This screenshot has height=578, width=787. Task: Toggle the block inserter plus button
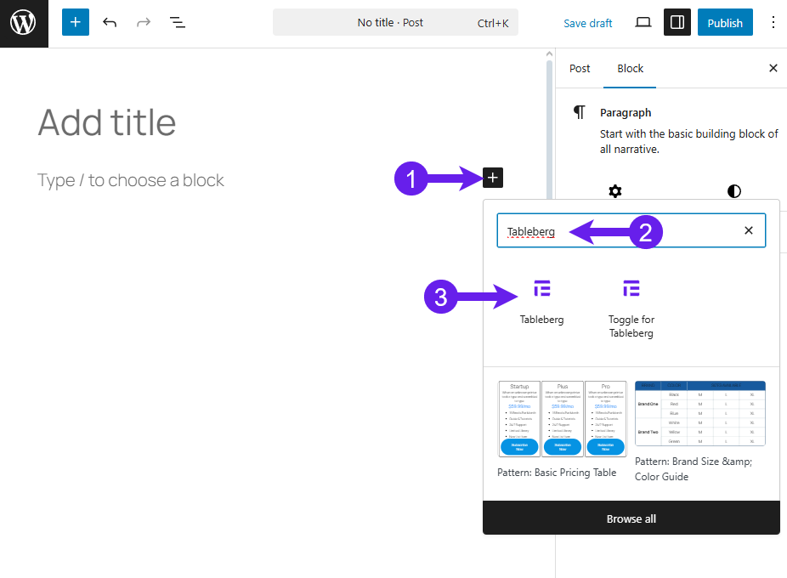click(75, 23)
